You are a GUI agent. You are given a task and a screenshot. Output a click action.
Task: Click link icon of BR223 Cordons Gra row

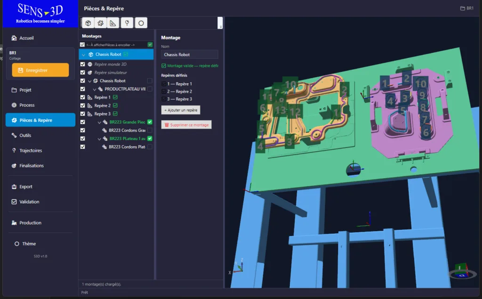click(104, 130)
